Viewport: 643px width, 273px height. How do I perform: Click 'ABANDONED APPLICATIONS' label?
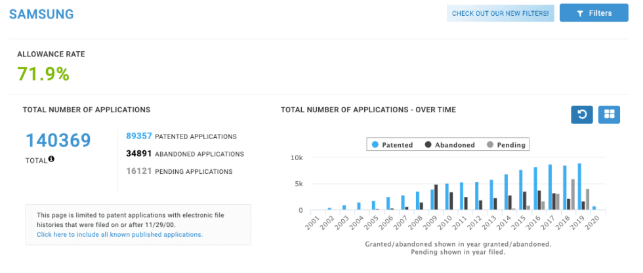click(x=199, y=154)
